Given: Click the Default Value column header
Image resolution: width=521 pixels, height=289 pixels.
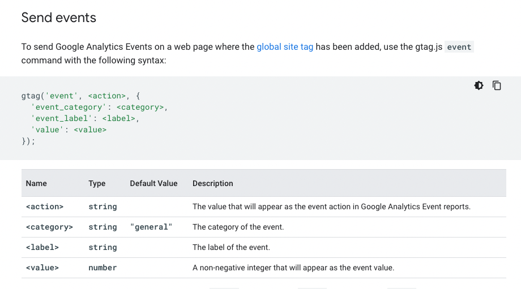Looking at the screenshot, I should (x=153, y=183).
